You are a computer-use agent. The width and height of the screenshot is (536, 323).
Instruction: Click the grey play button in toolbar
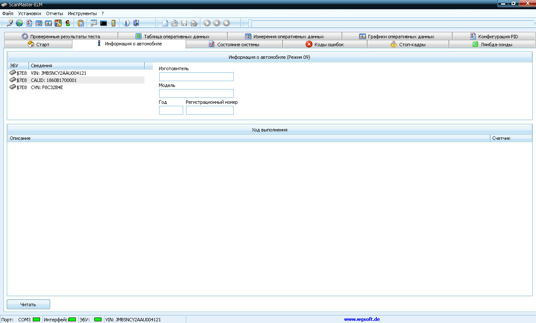coord(207,23)
